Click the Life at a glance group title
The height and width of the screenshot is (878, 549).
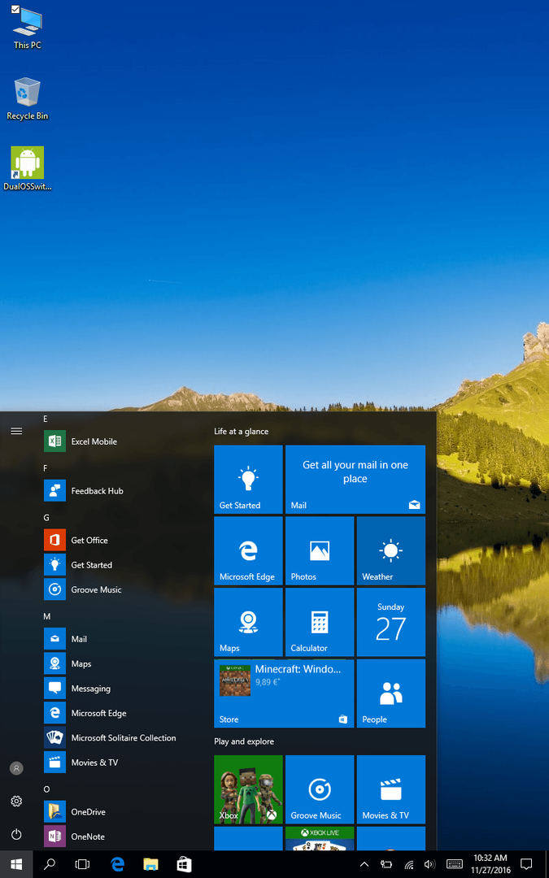(x=241, y=431)
